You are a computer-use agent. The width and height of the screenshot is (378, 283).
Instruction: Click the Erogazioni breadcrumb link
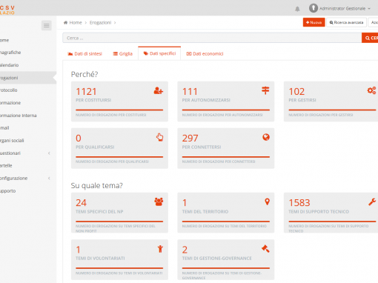click(100, 23)
